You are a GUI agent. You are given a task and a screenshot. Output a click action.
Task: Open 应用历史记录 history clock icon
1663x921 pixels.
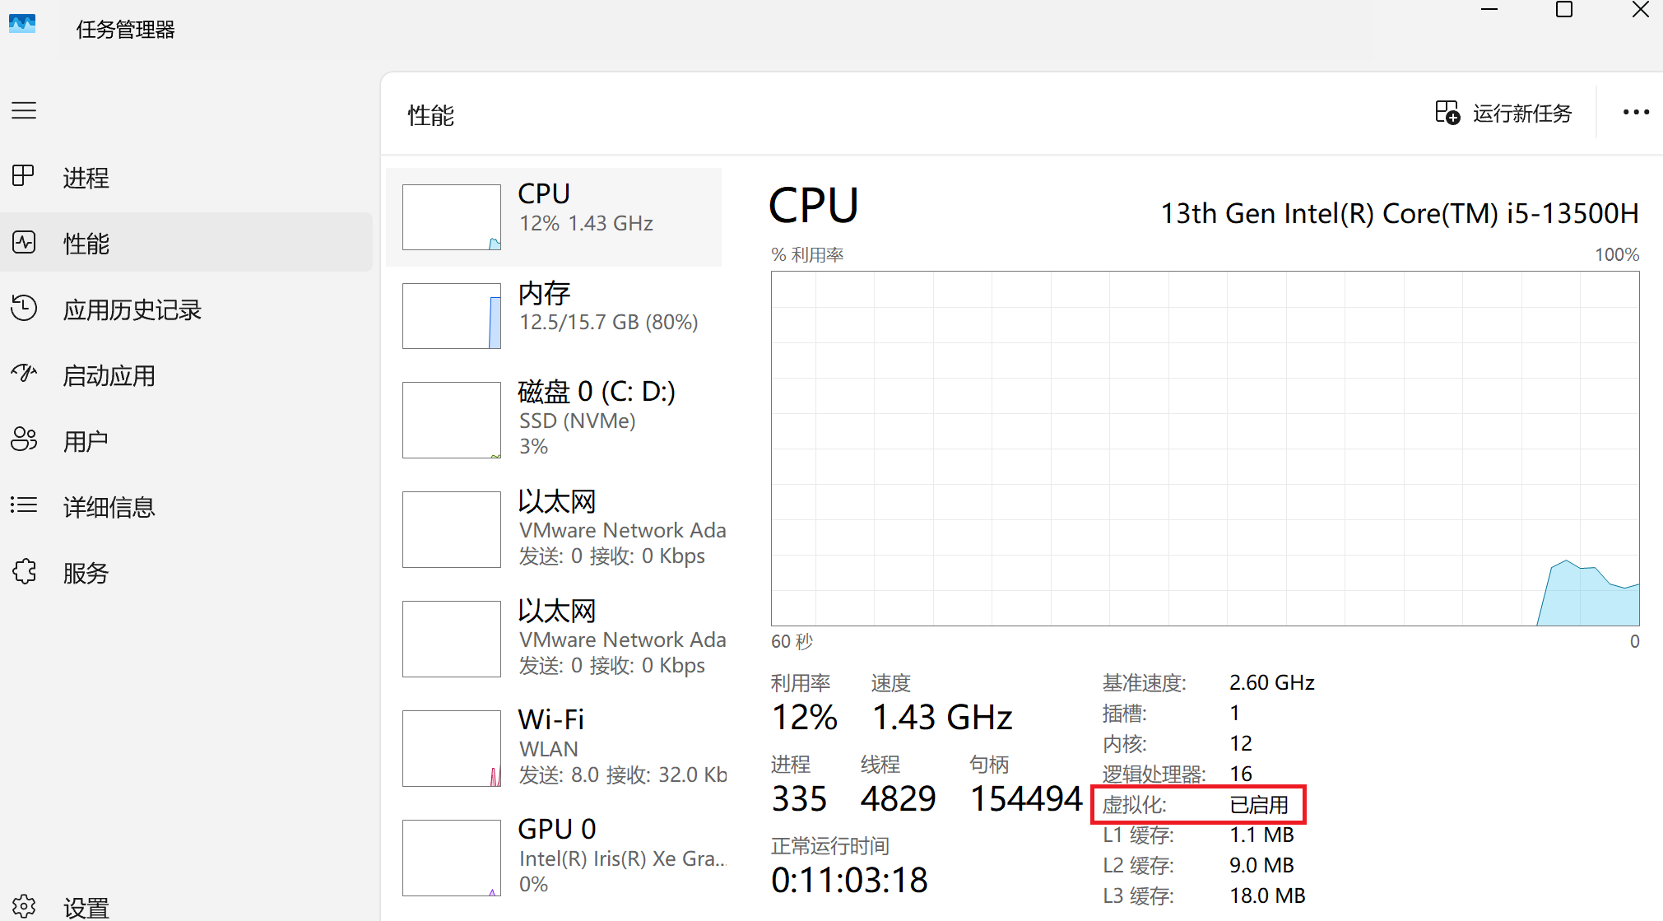(x=24, y=308)
